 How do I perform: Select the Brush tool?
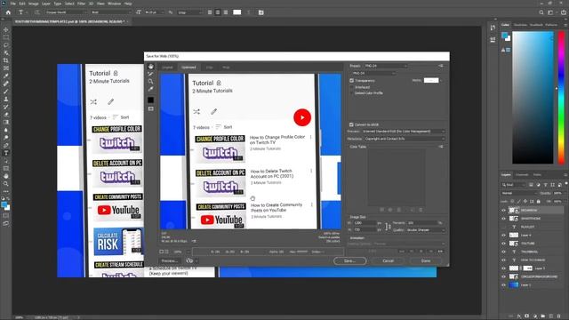[x=6, y=92]
